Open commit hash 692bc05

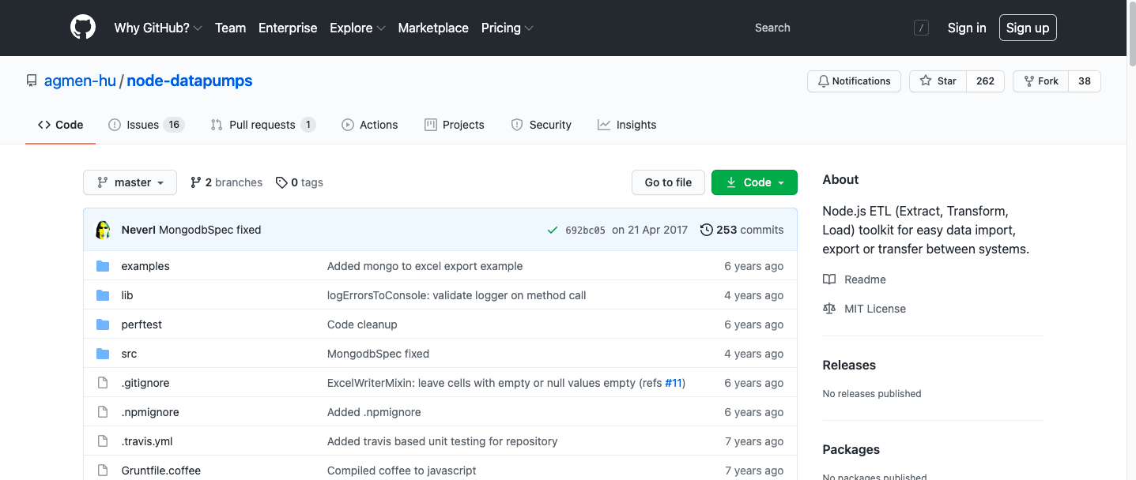(585, 231)
